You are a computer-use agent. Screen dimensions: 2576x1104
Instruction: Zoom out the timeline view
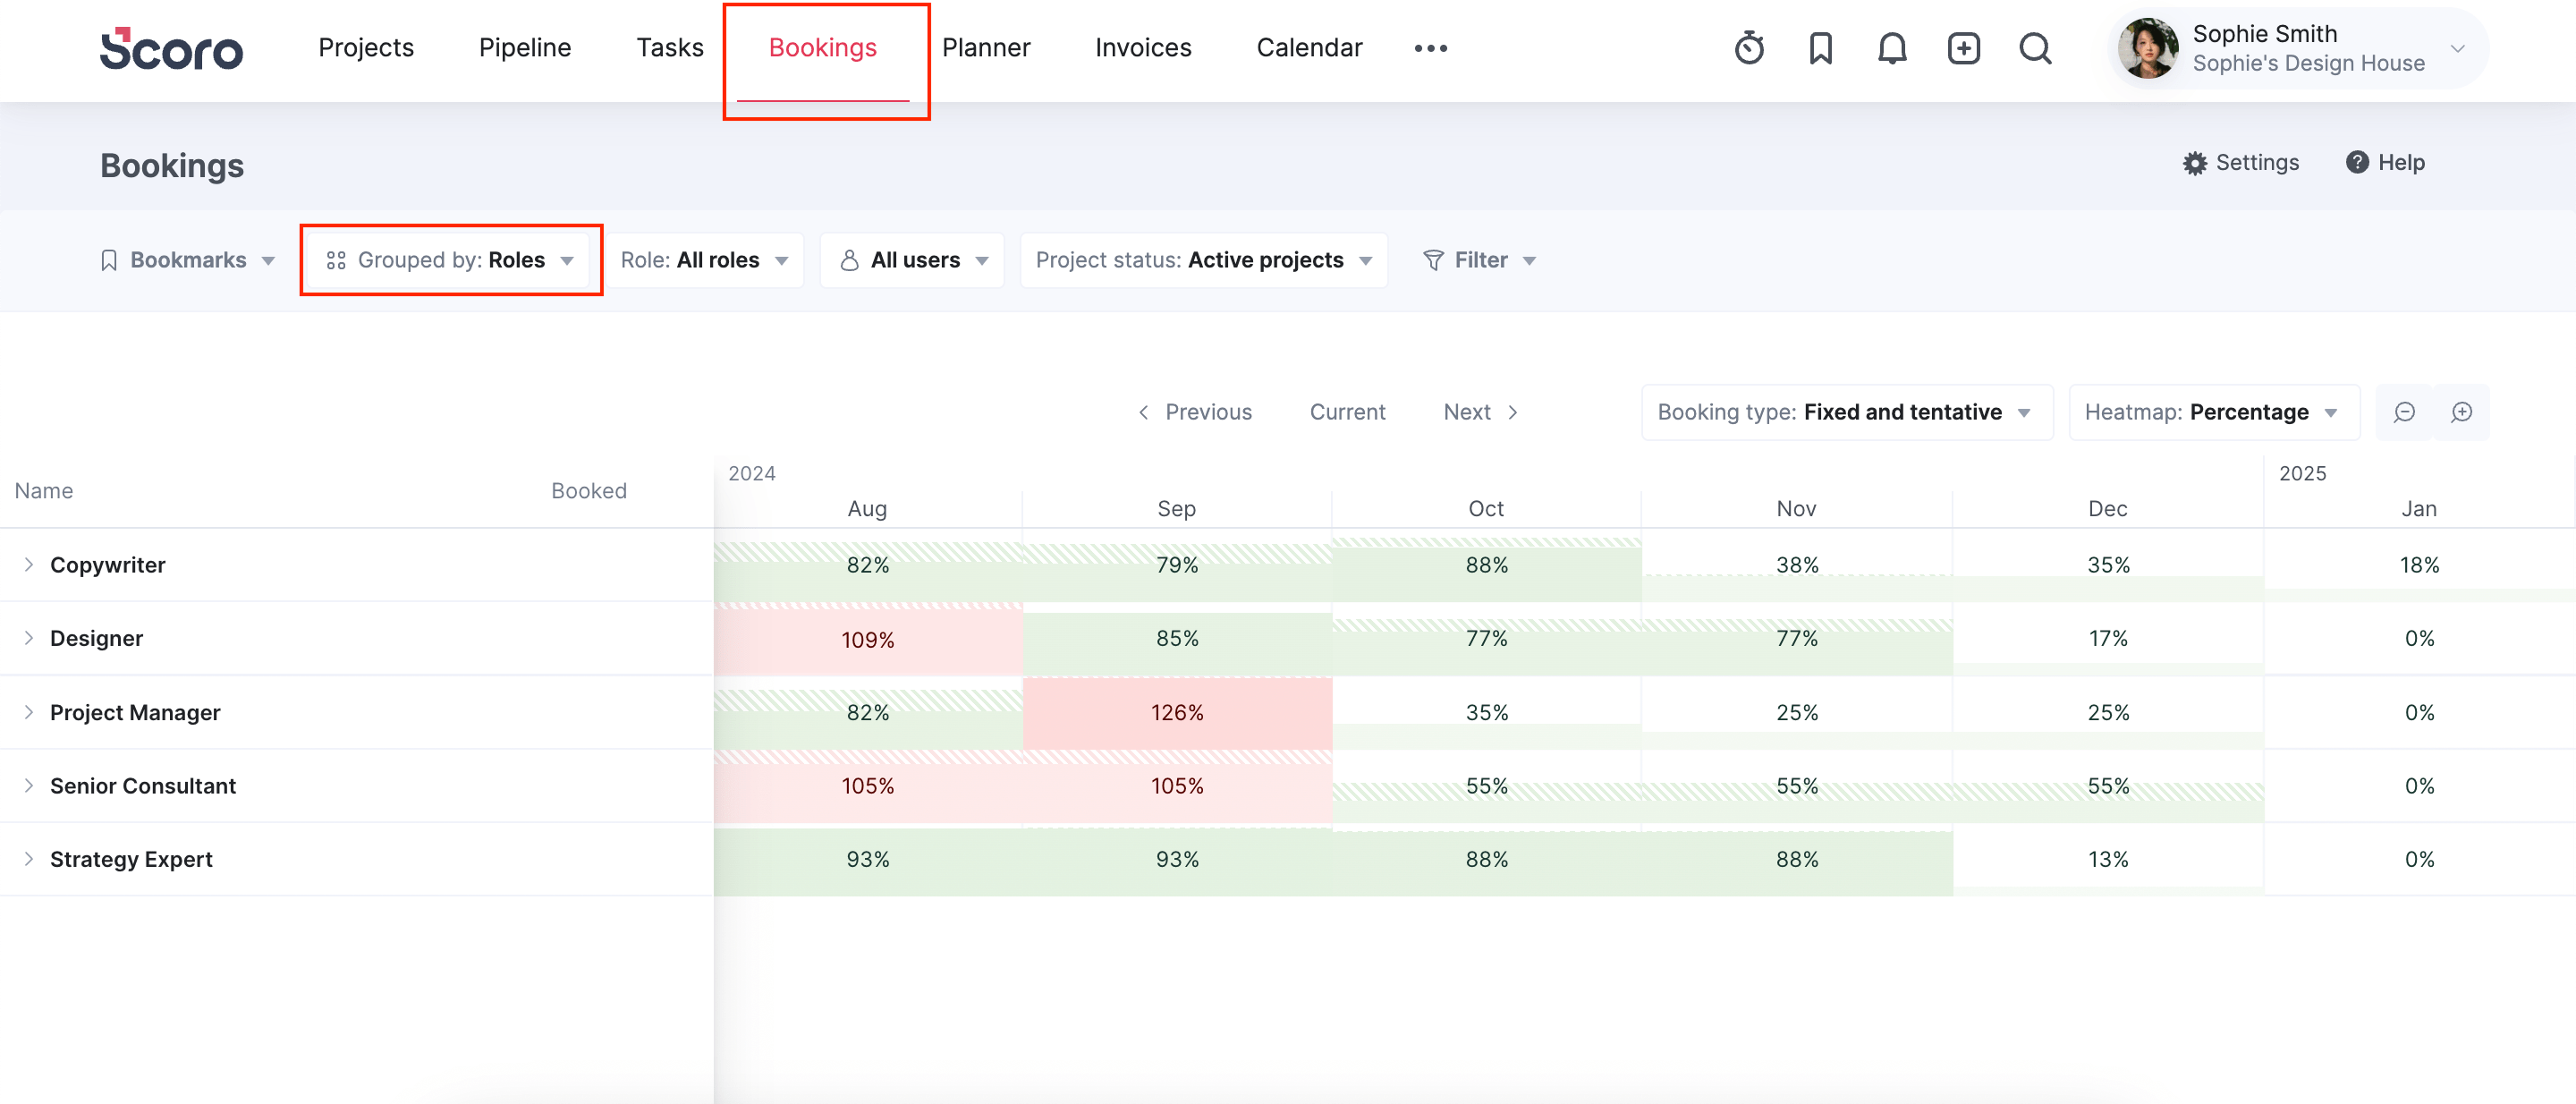pyautogui.click(x=2404, y=412)
